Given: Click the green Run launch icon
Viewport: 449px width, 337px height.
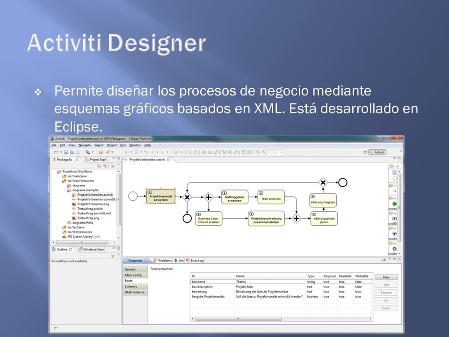Looking at the screenshot, I should pos(87,152).
